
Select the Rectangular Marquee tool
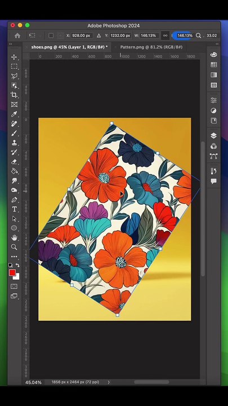pyautogui.click(x=14, y=67)
